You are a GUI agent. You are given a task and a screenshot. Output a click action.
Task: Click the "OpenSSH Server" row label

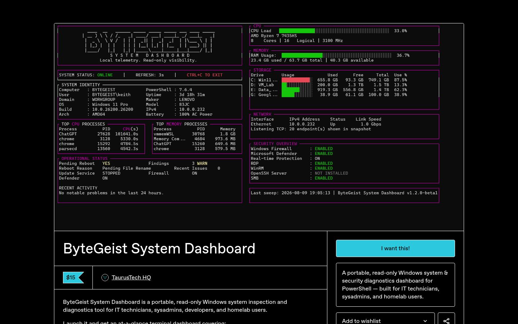click(269, 173)
